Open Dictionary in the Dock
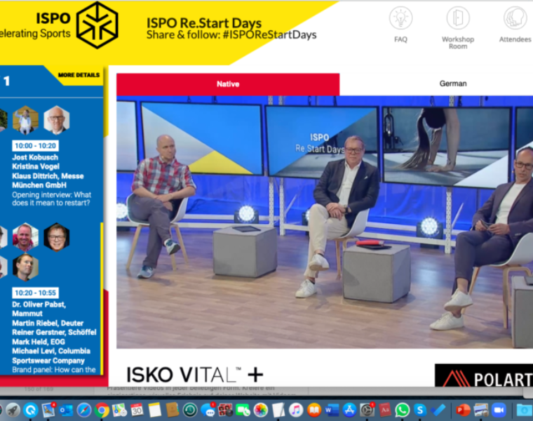 [x=385, y=410]
